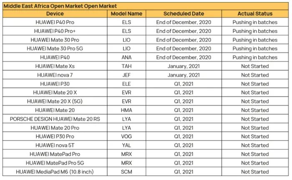Select the HUAWEI Mate 20 X (5G) cell
The image size is (292, 180).
coord(55,101)
